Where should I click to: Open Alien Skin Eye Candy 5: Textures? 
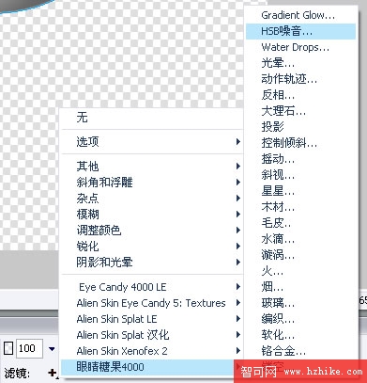(x=152, y=303)
